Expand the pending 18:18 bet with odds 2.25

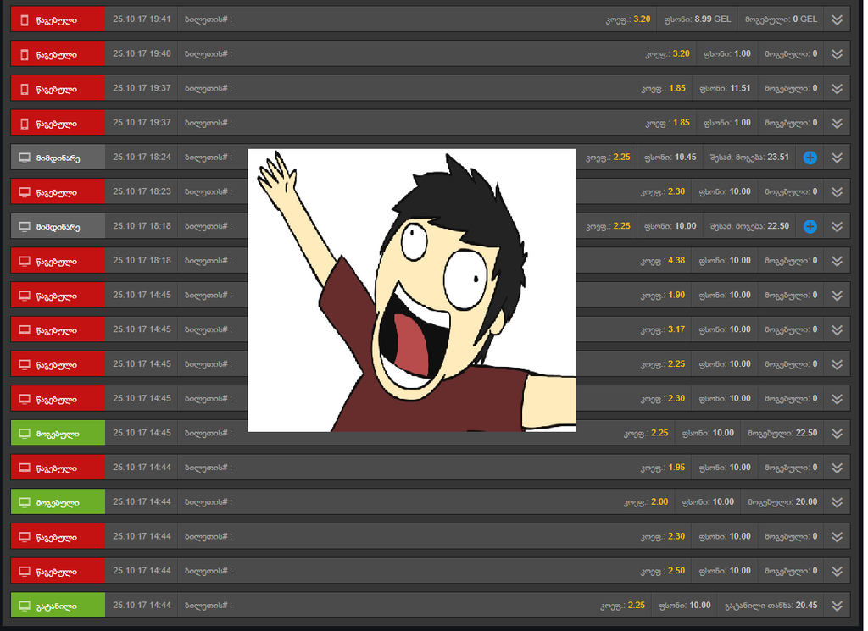(837, 226)
